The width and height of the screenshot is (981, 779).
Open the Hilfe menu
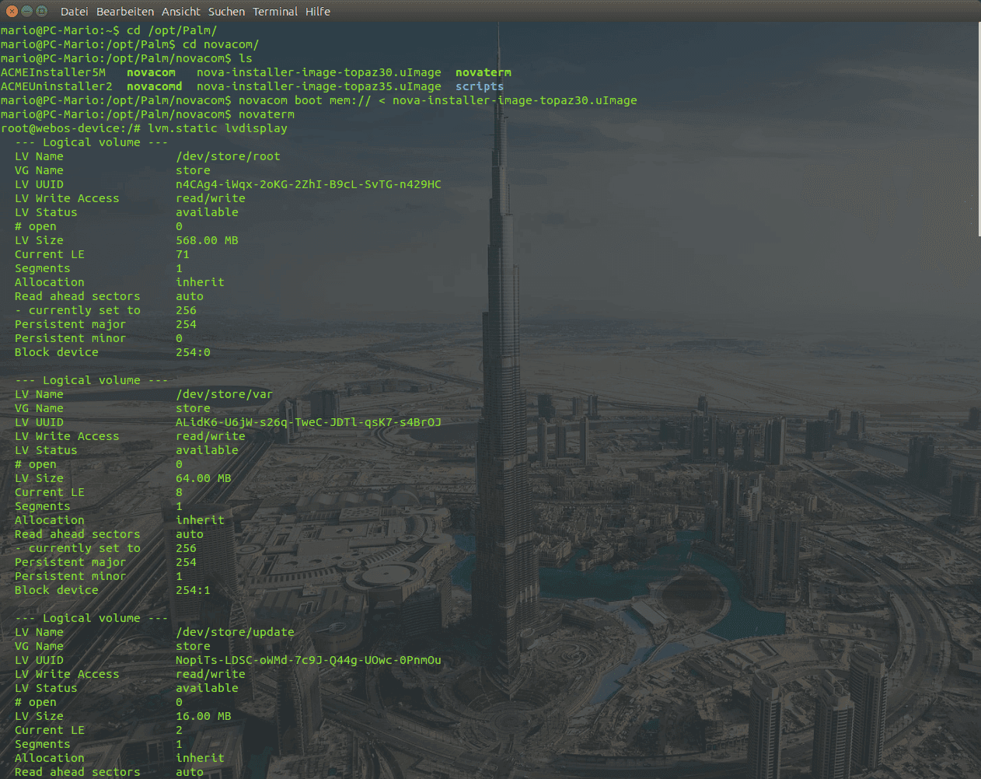point(318,12)
